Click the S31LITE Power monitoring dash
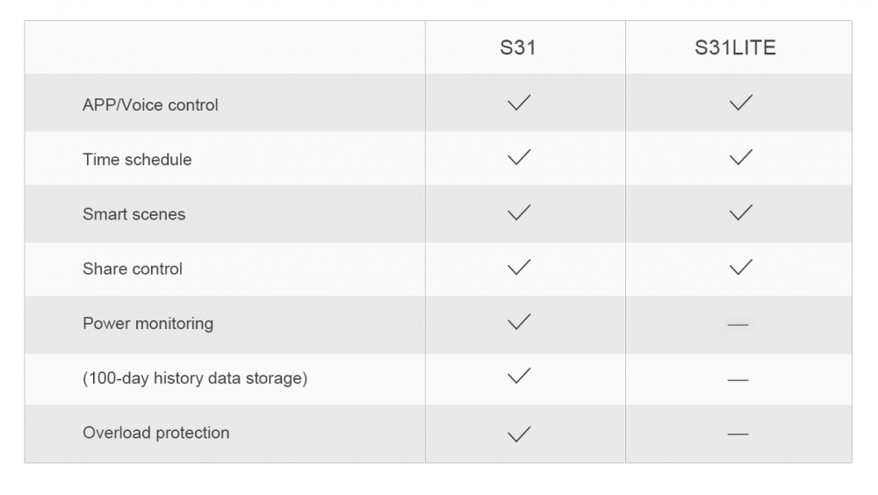This screenshot has width=878, height=495. (x=738, y=324)
